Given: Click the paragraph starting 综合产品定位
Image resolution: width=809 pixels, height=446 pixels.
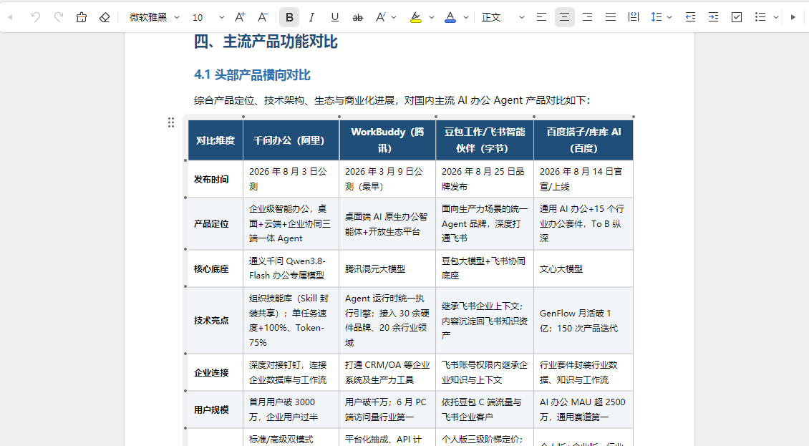Looking at the screenshot, I should 392,100.
